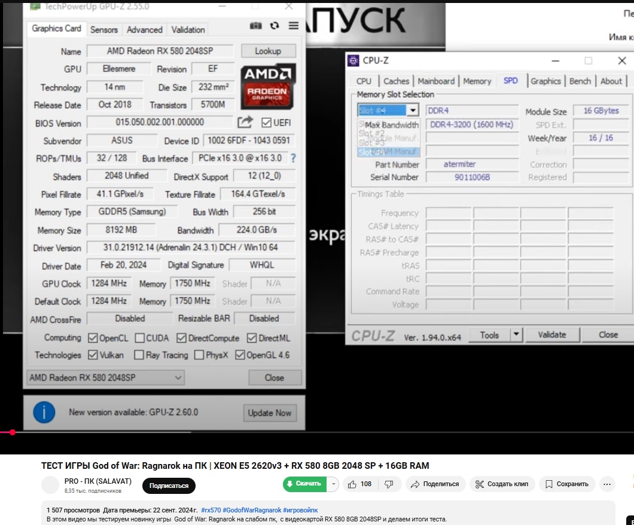Dislike the video with the thumbs-down icon
The width and height of the screenshot is (634, 525).
[389, 484]
